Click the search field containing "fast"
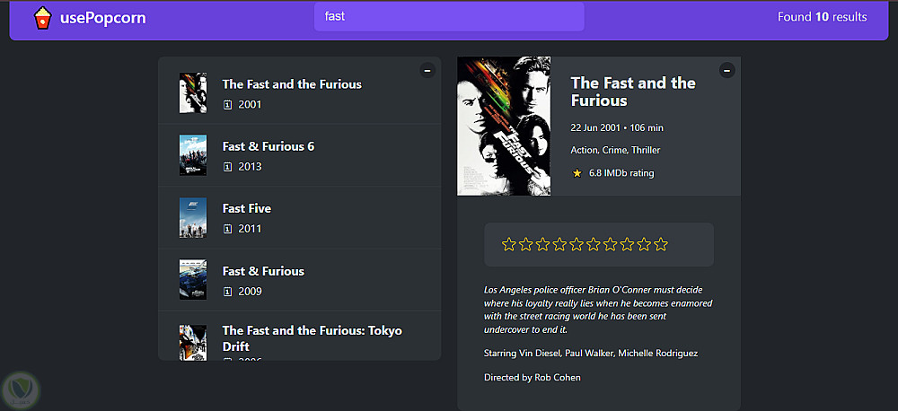This screenshot has width=898, height=411. click(x=449, y=17)
